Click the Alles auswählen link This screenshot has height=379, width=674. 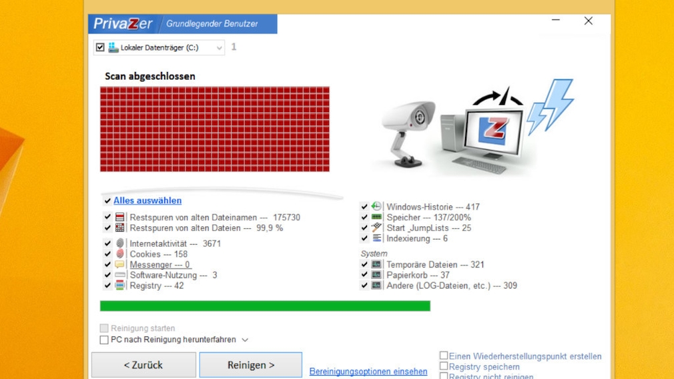pos(147,201)
